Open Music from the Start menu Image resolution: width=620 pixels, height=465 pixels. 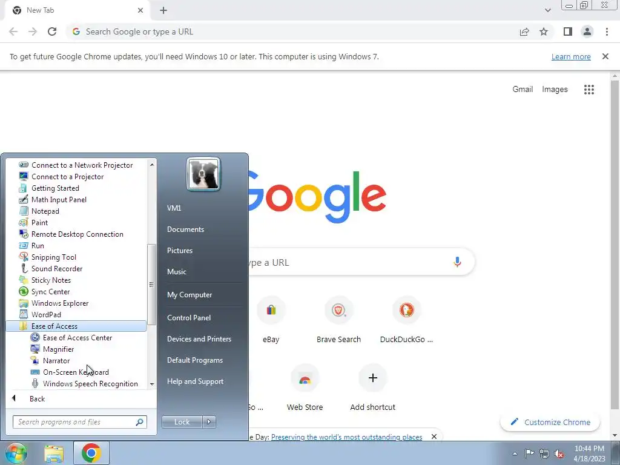click(x=176, y=272)
